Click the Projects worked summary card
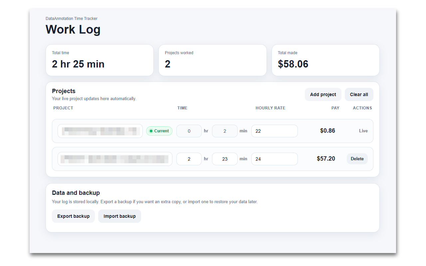 click(x=213, y=60)
